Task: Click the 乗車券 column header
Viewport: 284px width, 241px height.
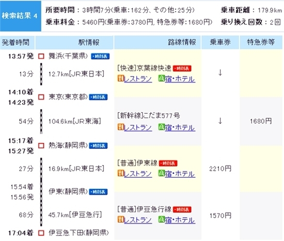Action: click(220, 42)
